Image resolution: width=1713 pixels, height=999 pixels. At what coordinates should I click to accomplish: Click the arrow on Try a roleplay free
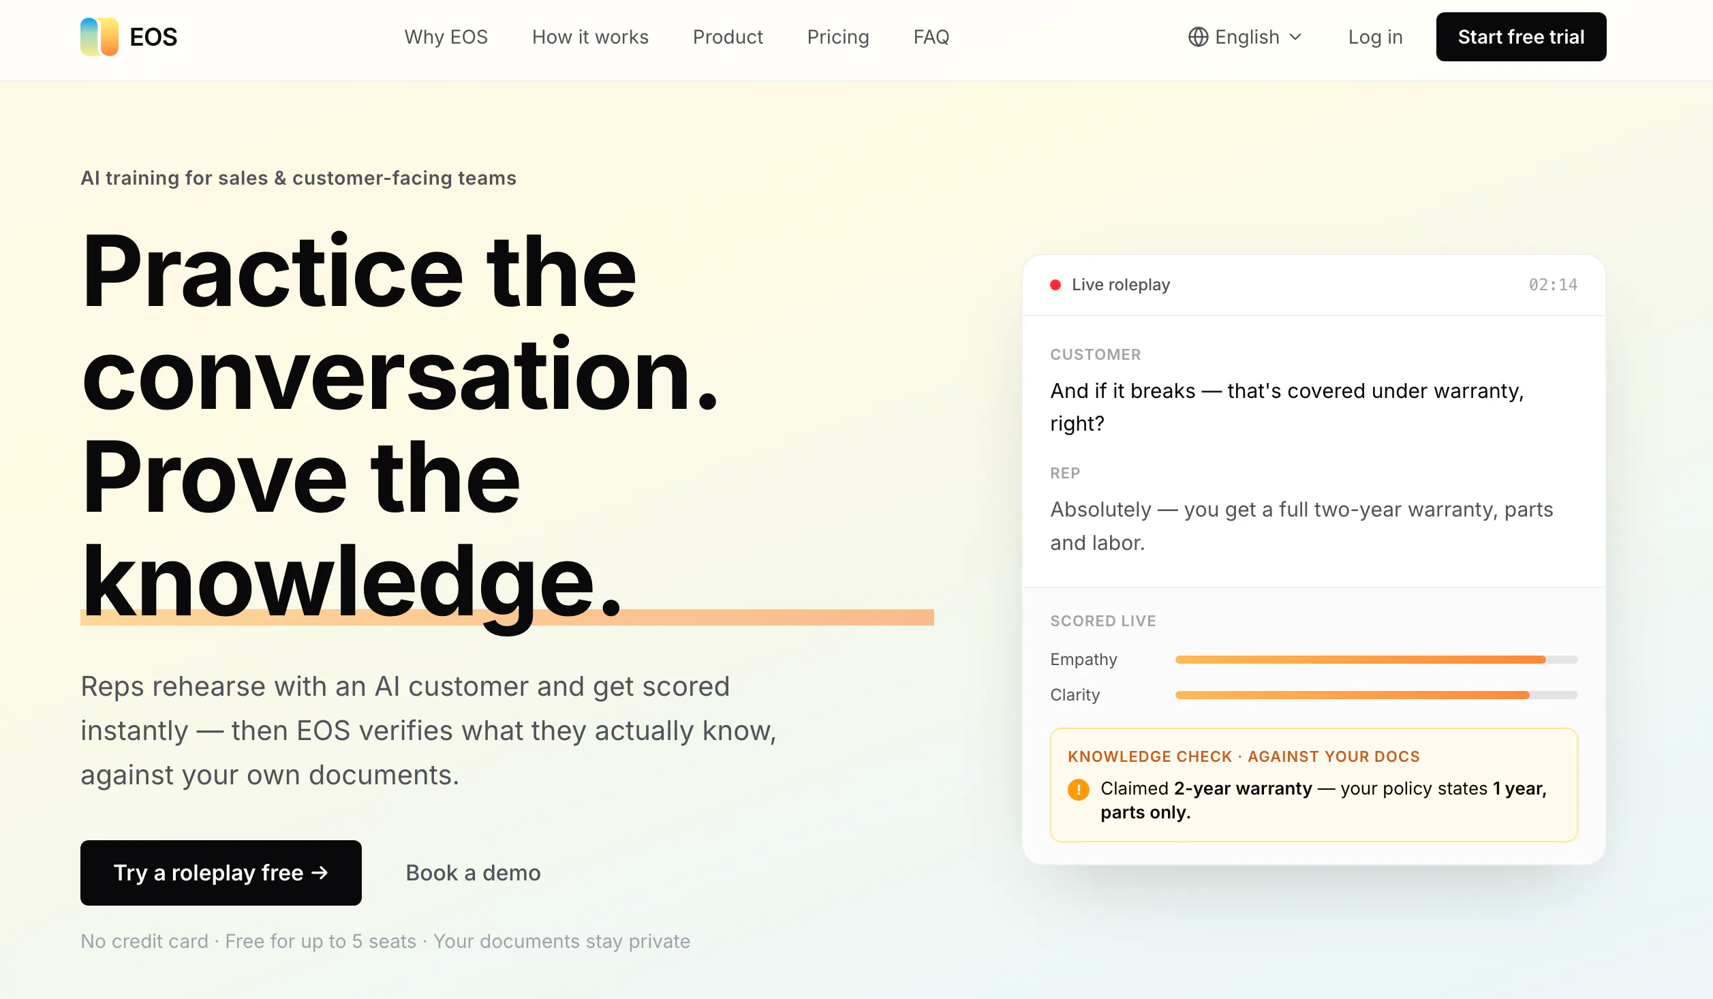point(320,873)
